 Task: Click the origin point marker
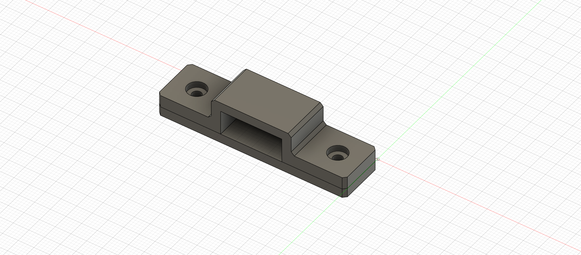coord(378,159)
